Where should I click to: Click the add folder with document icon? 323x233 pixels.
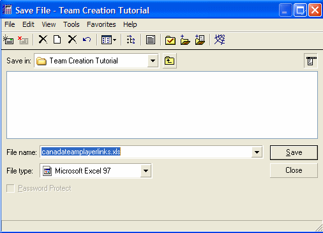(x=200, y=40)
